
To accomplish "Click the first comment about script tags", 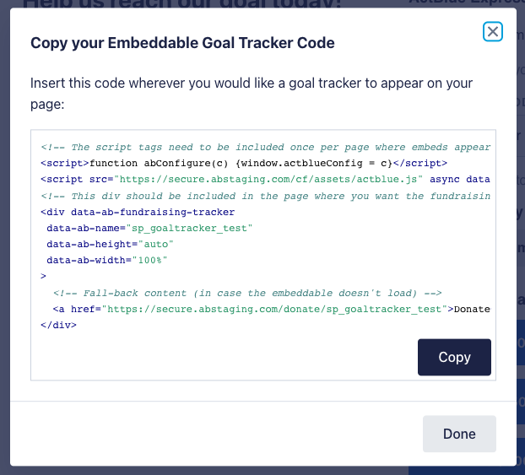I will coord(266,147).
